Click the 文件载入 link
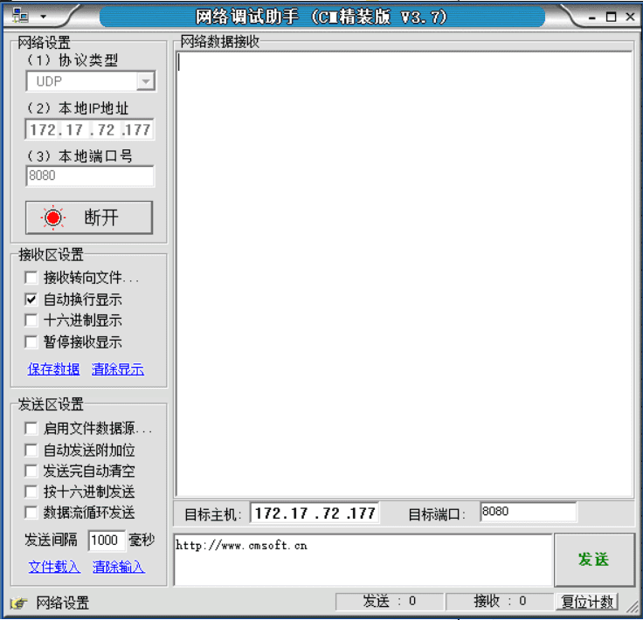Image resolution: width=643 pixels, height=620 pixels. pos(54,567)
